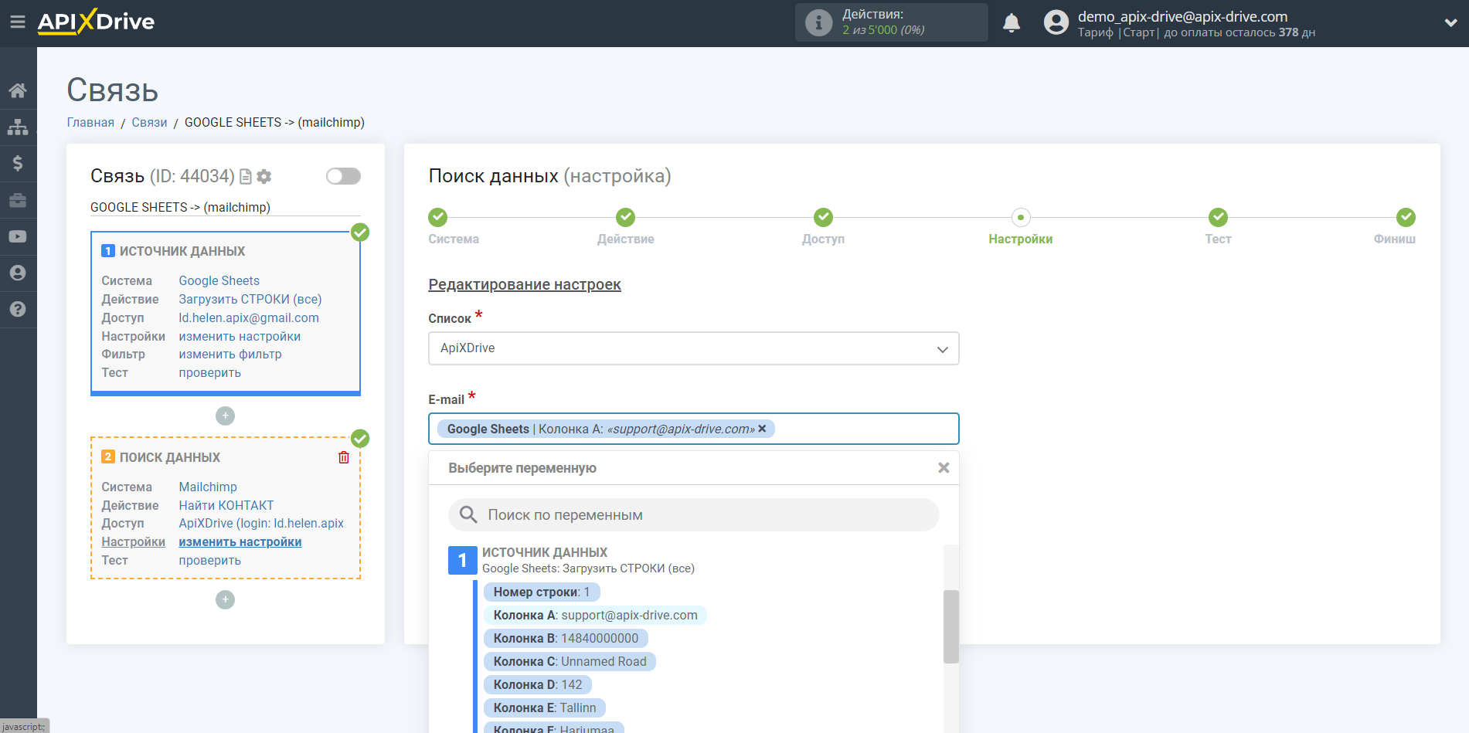Select variable Колонка D: 142
This screenshot has height=733, width=1469.
(x=538, y=684)
